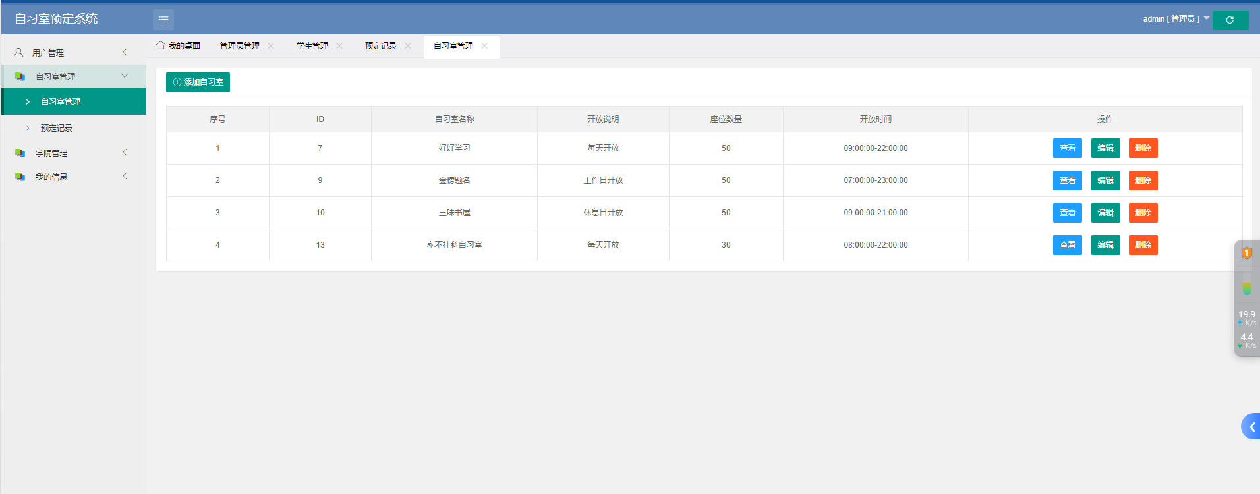Viewport: 1260px width, 494px height.
Task: Click the 金榜题名 name cell
Action: pyautogui.click(x=454, y=180)
